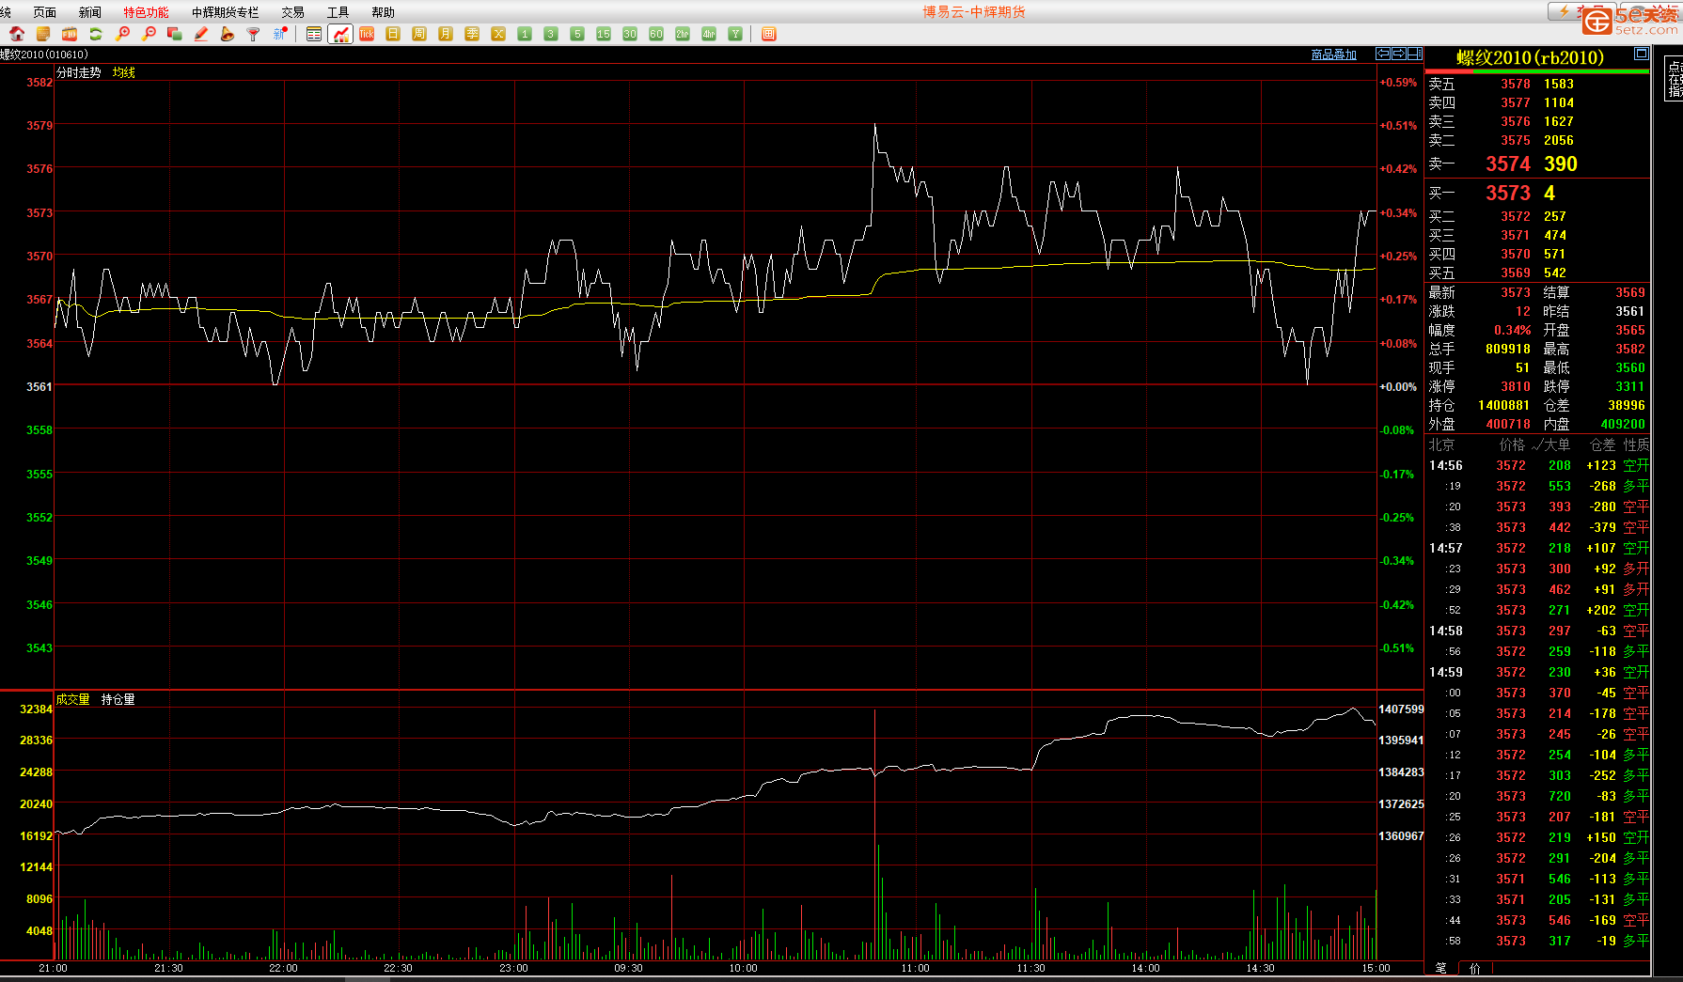Select the 2hr period button
1683x982 pixels.
pyautogui.click(x=683, y=34)
